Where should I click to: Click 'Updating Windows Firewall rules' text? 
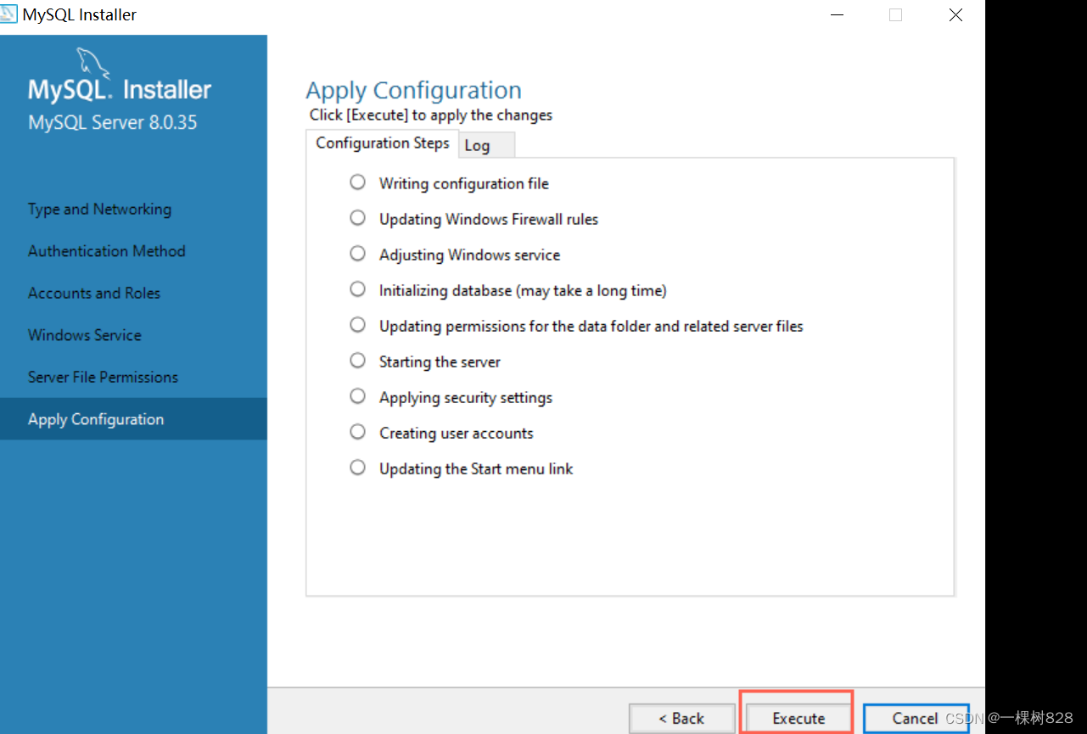[489, 219]
